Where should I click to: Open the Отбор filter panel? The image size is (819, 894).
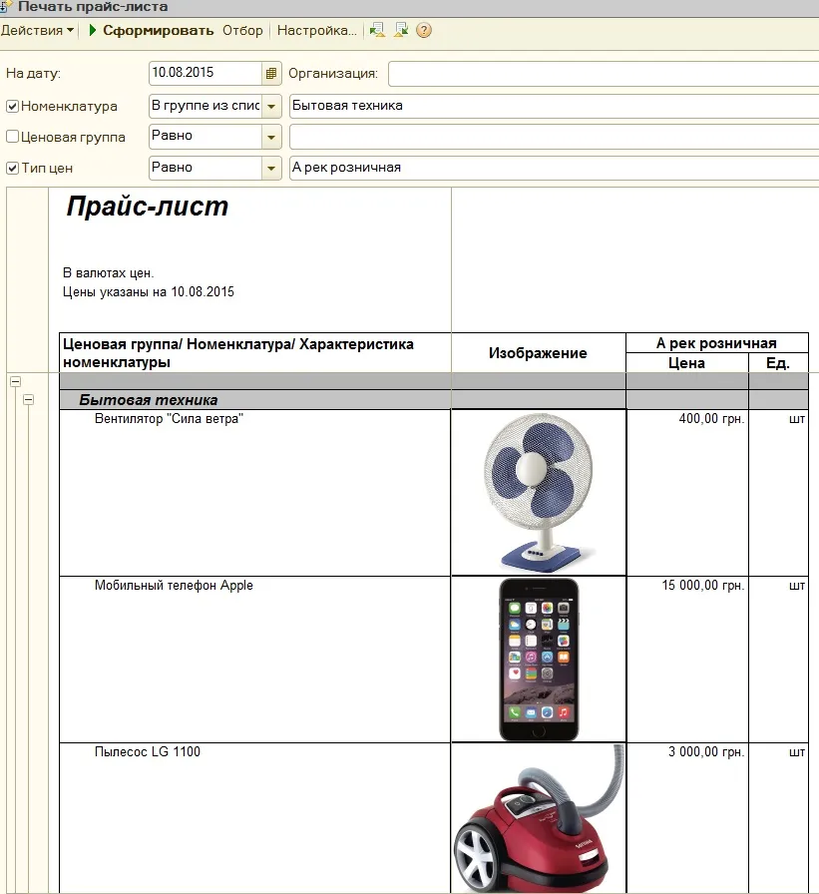pyautogui.click(x=242, y=30)
